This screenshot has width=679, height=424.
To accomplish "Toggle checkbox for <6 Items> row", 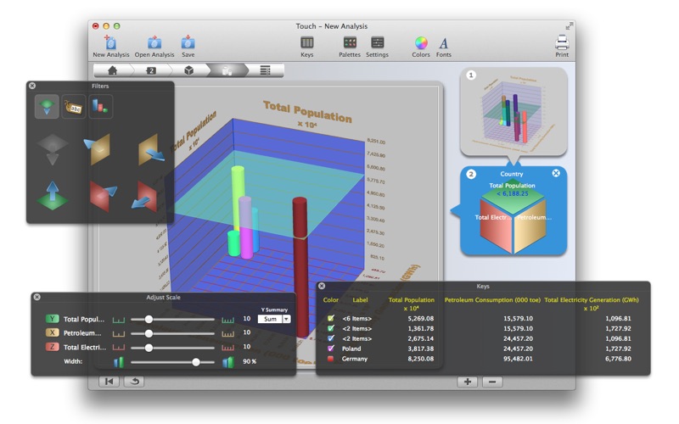I will click(x=331, y=319).
